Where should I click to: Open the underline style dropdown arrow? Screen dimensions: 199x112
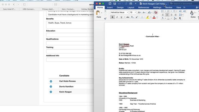click(124, 17)
